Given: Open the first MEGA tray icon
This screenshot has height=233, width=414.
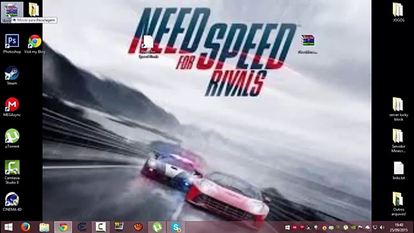Looking at the screenshot, I should click(x=295, y=227).
